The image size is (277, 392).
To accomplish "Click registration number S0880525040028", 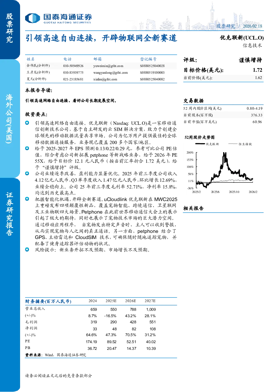I will (x=152, y=66).
